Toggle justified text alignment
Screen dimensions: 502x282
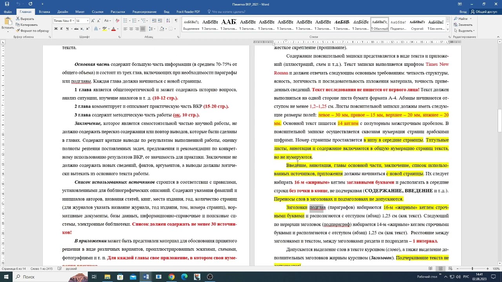pos(143,29)
